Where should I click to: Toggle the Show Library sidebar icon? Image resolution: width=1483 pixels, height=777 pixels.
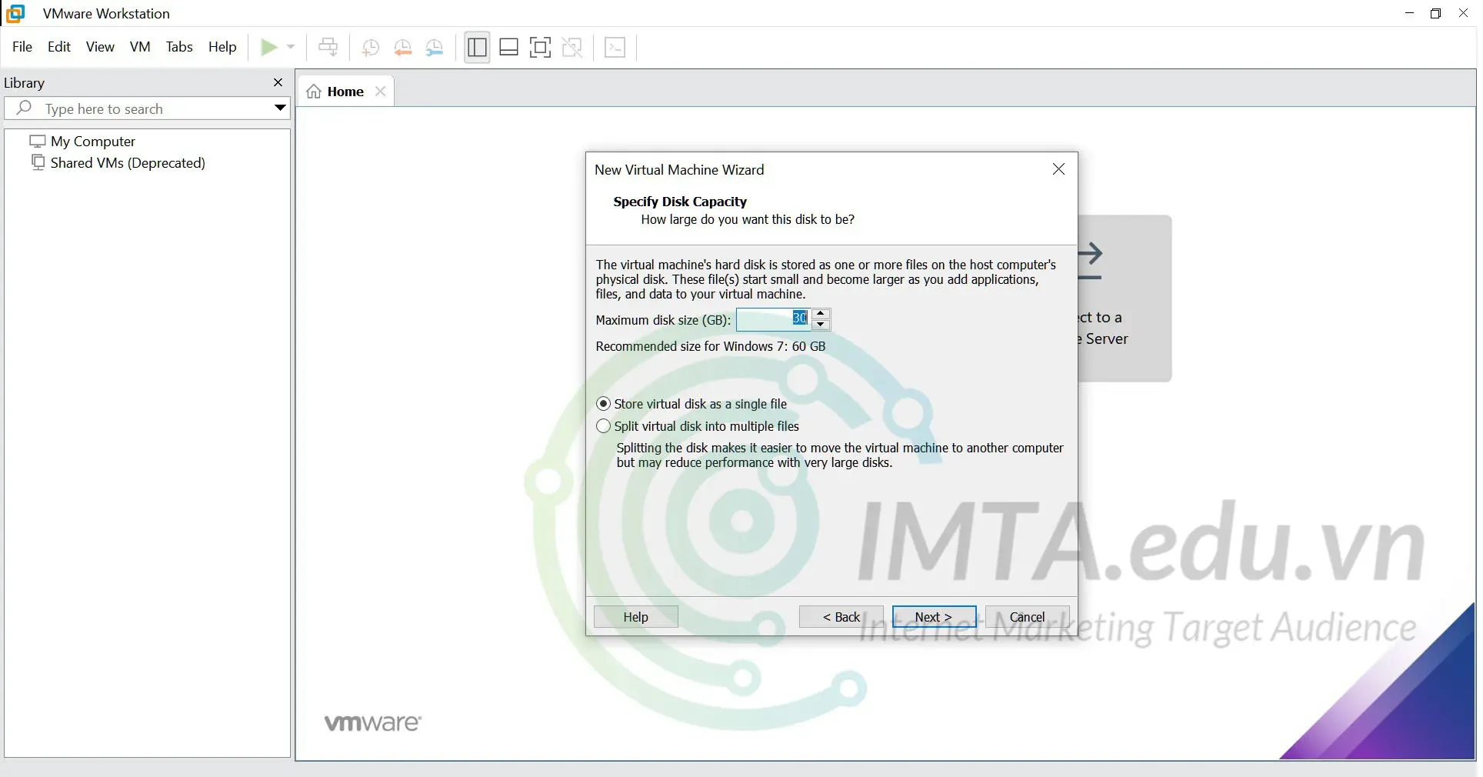(477, 48)
